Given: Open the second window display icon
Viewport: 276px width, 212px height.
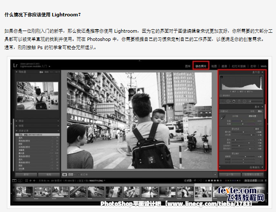Looking at the screenshot, I should (x=20, y=181).
